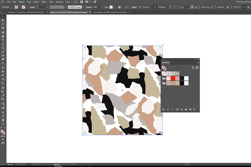The image size is (251, 167).
Task: Pick the tan beige swatch
Action: (x=177, y=83)
